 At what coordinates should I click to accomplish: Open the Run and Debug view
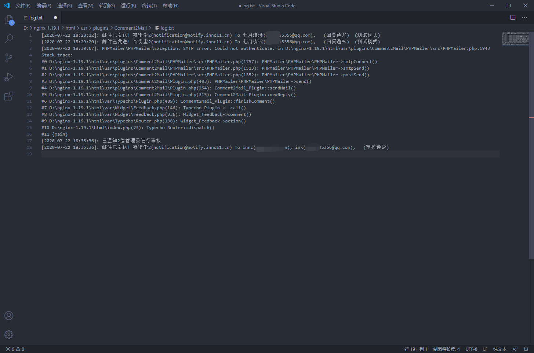tap(9, 77)
